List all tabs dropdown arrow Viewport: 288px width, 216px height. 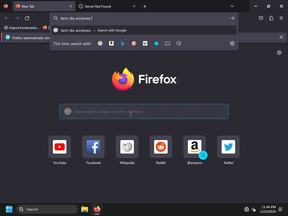click(232, 6)
